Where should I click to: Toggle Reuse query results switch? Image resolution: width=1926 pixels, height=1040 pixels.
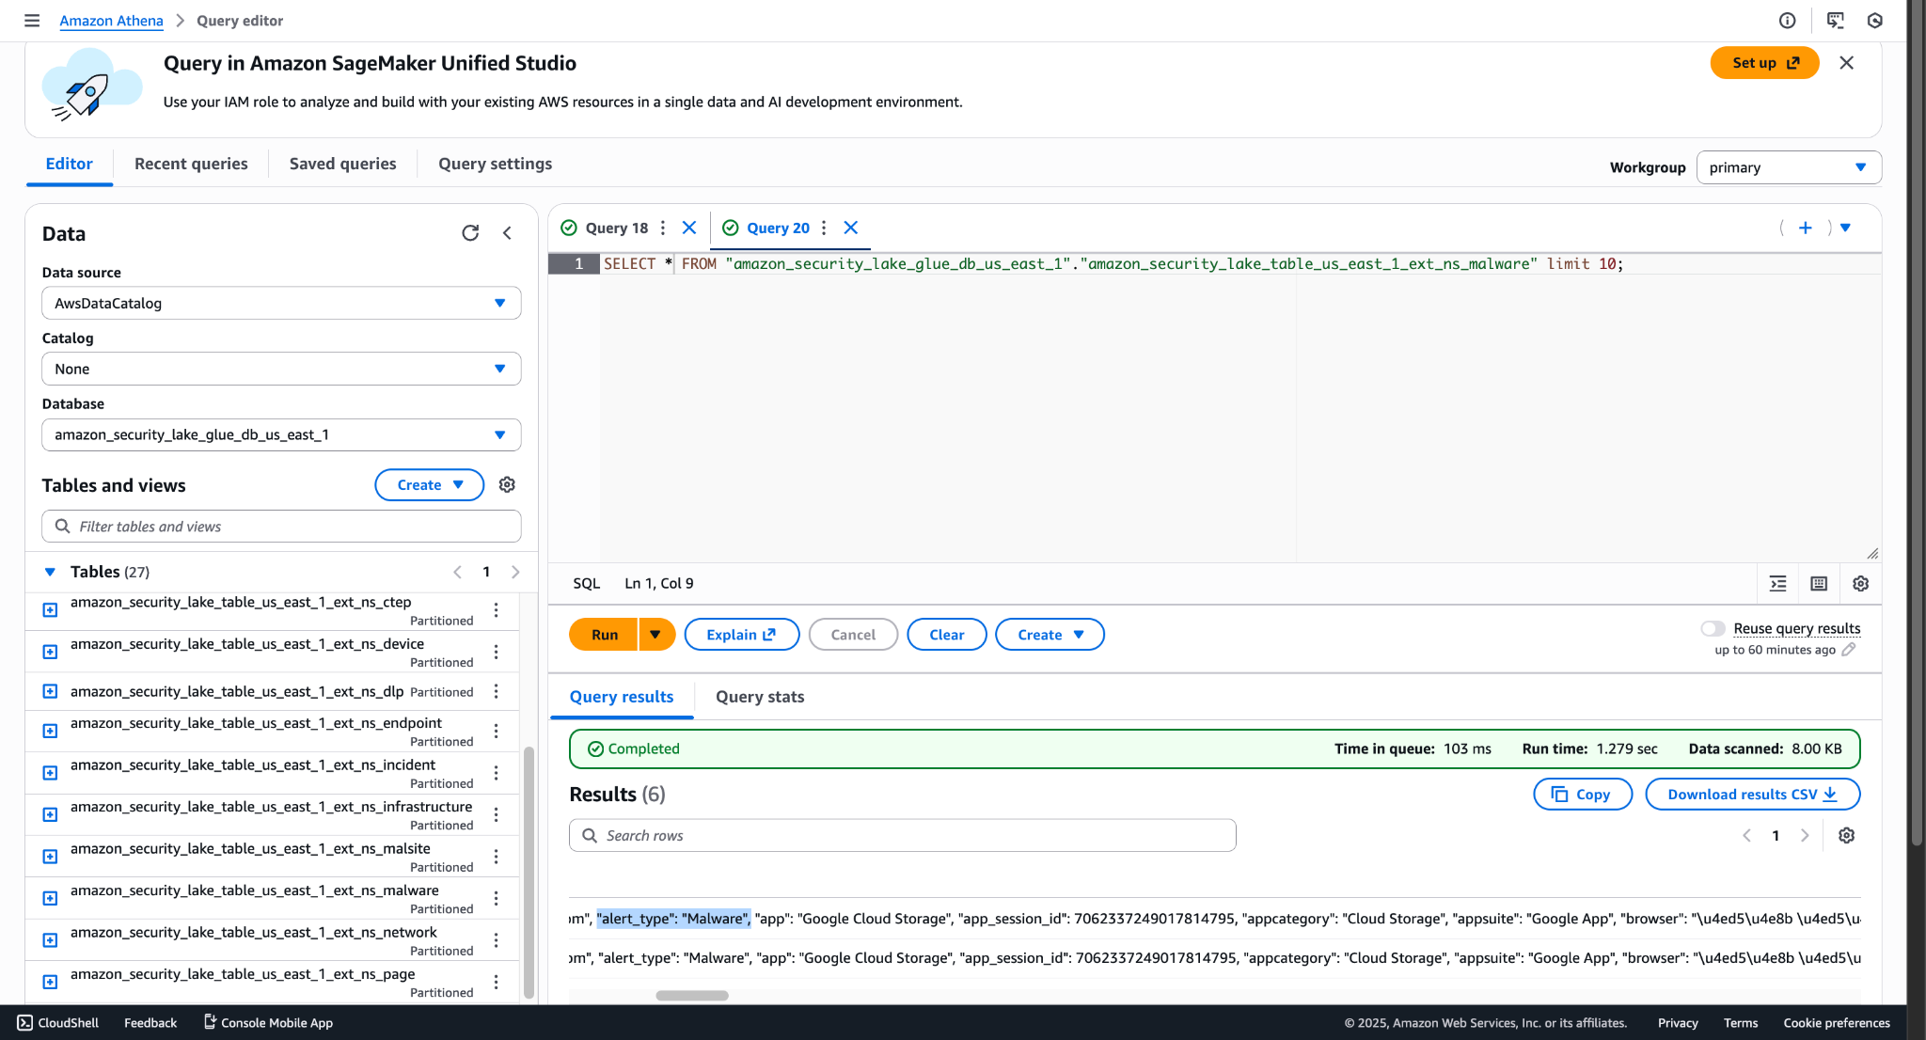pyautogui.click(x=1713, y=628)
